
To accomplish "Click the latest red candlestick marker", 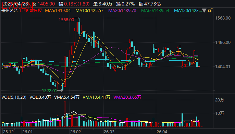I will tap(199, 66).
